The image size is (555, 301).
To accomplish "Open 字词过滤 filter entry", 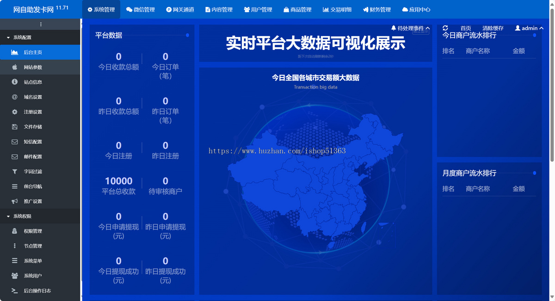I will [40, 171].
